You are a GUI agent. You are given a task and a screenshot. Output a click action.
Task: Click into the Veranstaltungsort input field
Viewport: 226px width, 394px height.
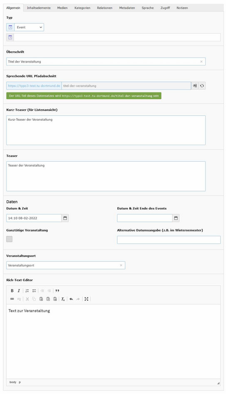point(65,265)
